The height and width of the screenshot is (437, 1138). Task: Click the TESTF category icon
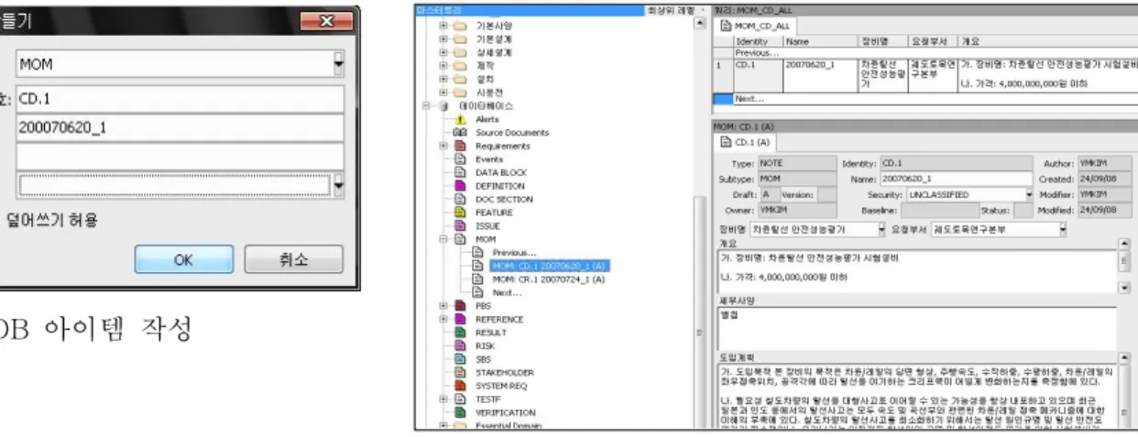click(x=461, y=399)
